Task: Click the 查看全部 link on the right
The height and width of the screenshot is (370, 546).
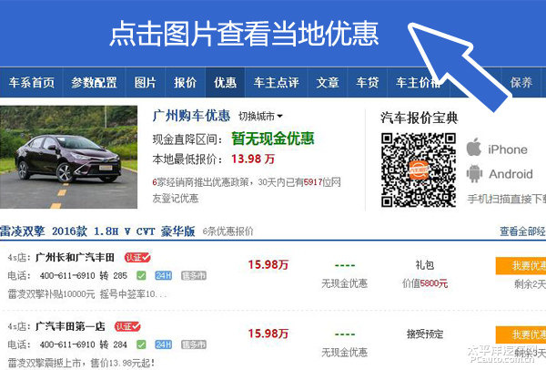Action: click(522, 231)
